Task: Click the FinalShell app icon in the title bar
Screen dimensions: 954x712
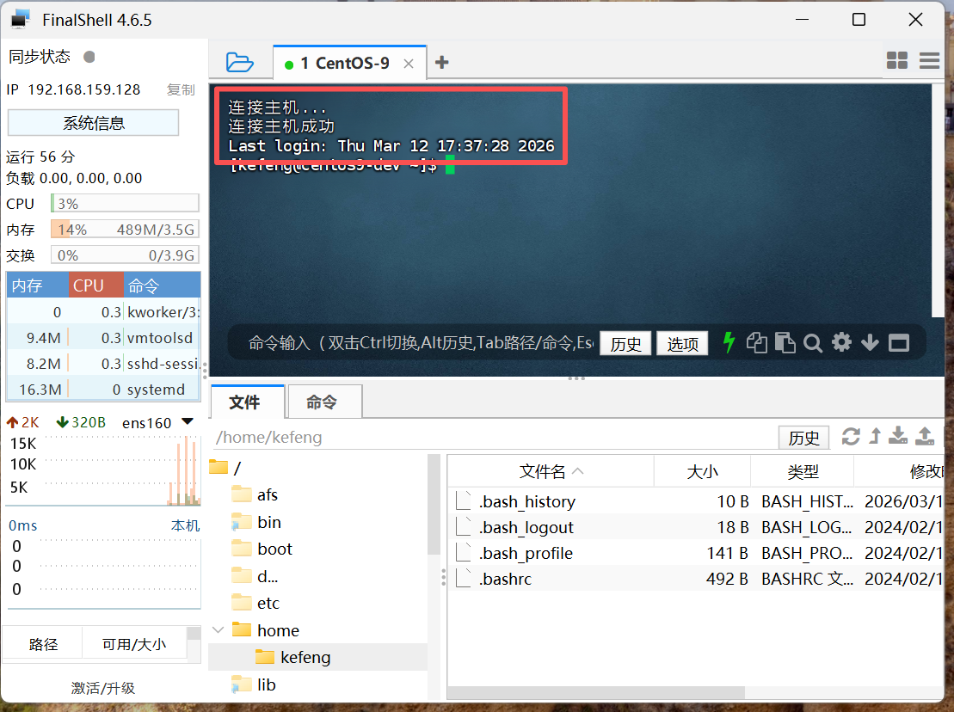Action: [20, 20]
